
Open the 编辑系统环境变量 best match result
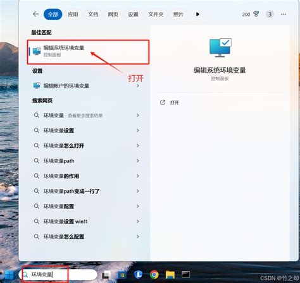(88, 51)
